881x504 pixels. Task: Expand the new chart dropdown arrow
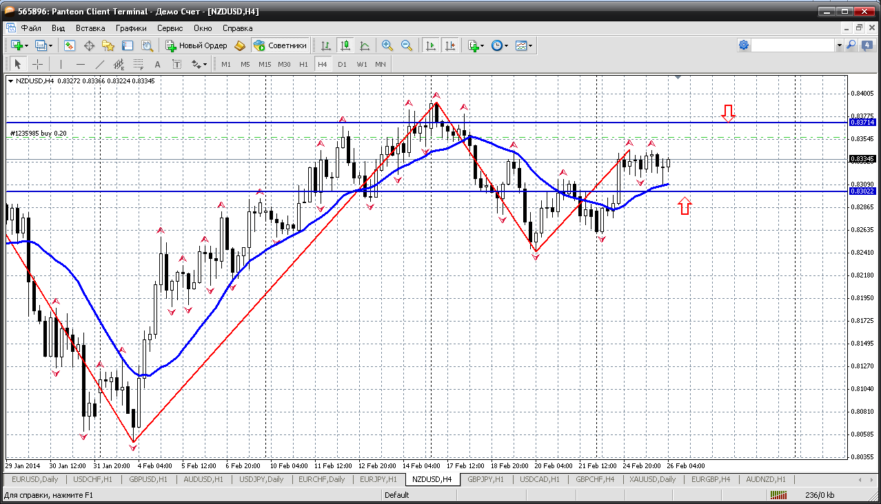(27, 45)
